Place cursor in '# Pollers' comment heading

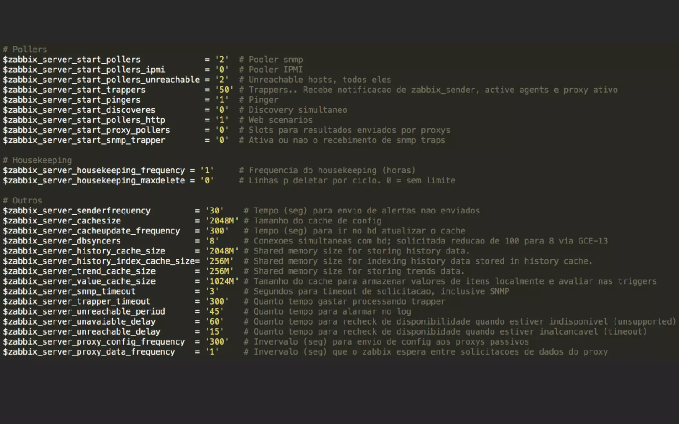click(x=25, y=49)
